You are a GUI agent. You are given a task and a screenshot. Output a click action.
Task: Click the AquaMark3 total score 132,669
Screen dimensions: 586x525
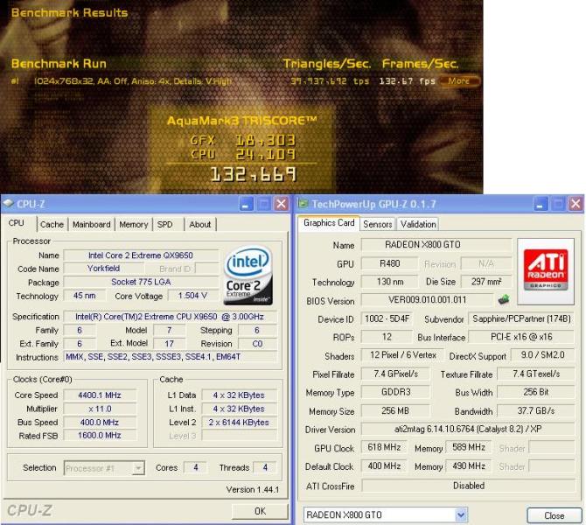point(254,174)
